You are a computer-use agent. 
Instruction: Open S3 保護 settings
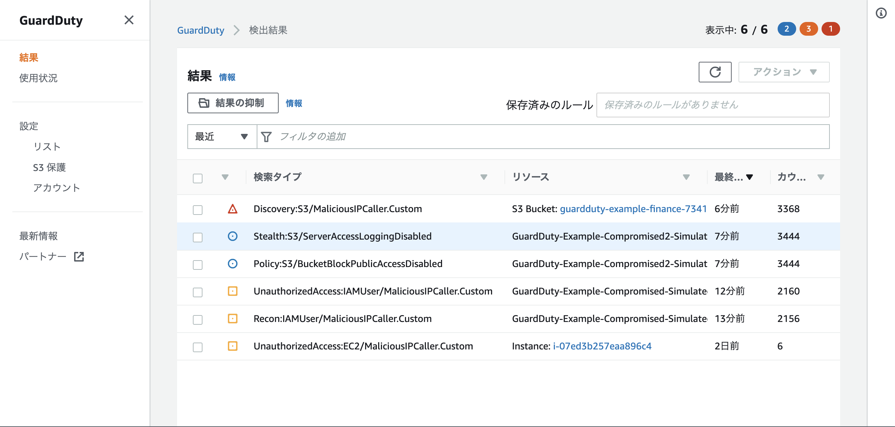49,167
